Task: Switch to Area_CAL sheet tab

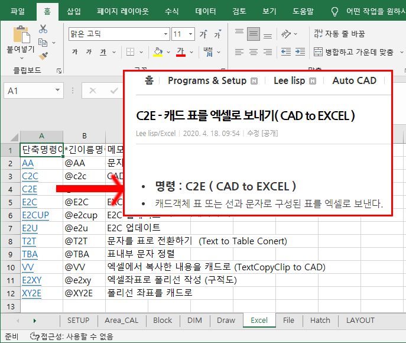Action: (121, 321)
